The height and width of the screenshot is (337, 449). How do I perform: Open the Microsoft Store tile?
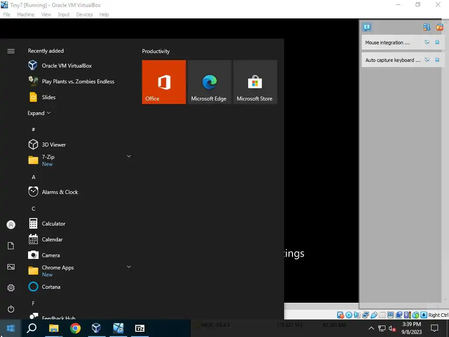point(255,82)
